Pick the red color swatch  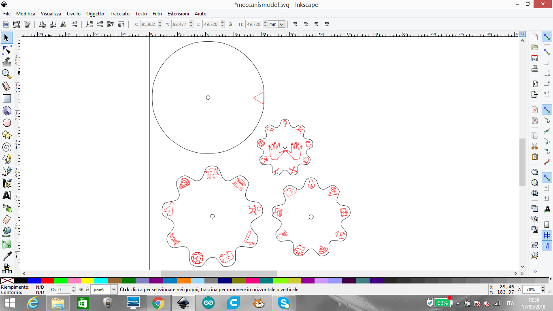47,280
